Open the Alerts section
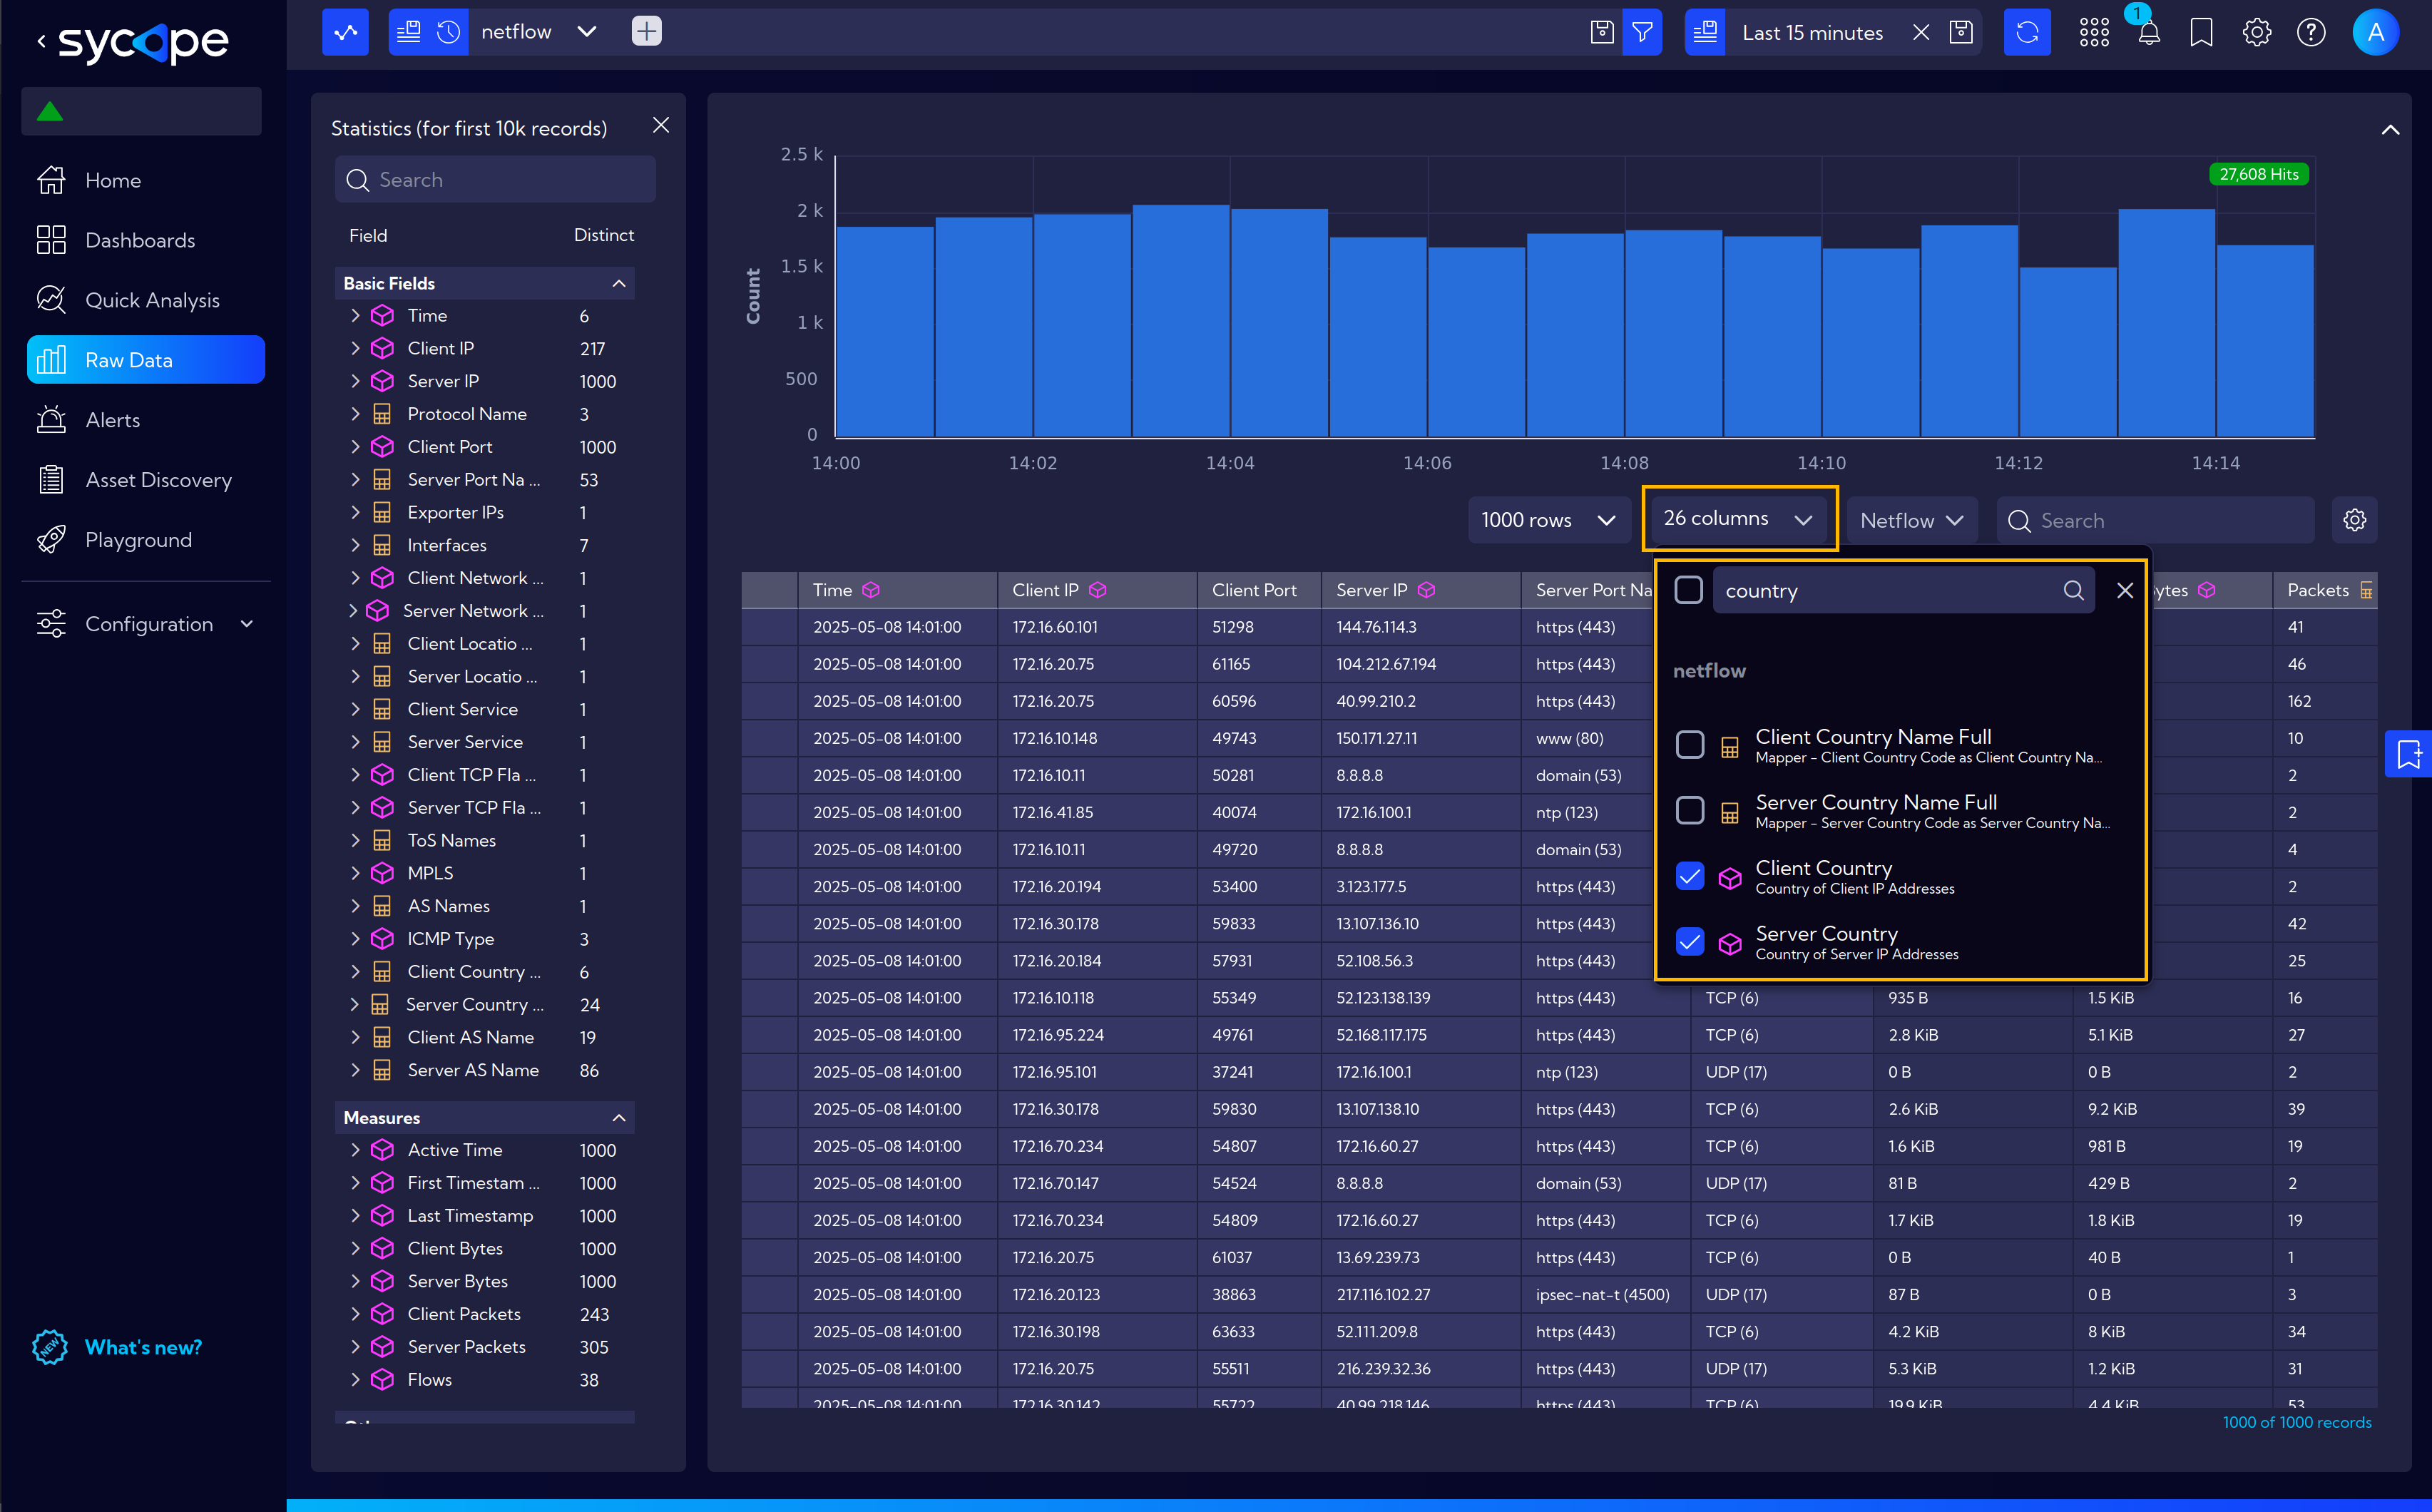Screen dimensions: 2432x1512 [112, 420]
